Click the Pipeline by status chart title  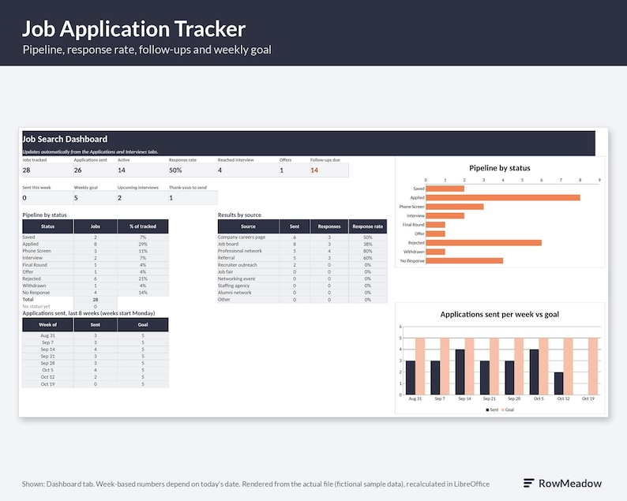tap(499, 168)
